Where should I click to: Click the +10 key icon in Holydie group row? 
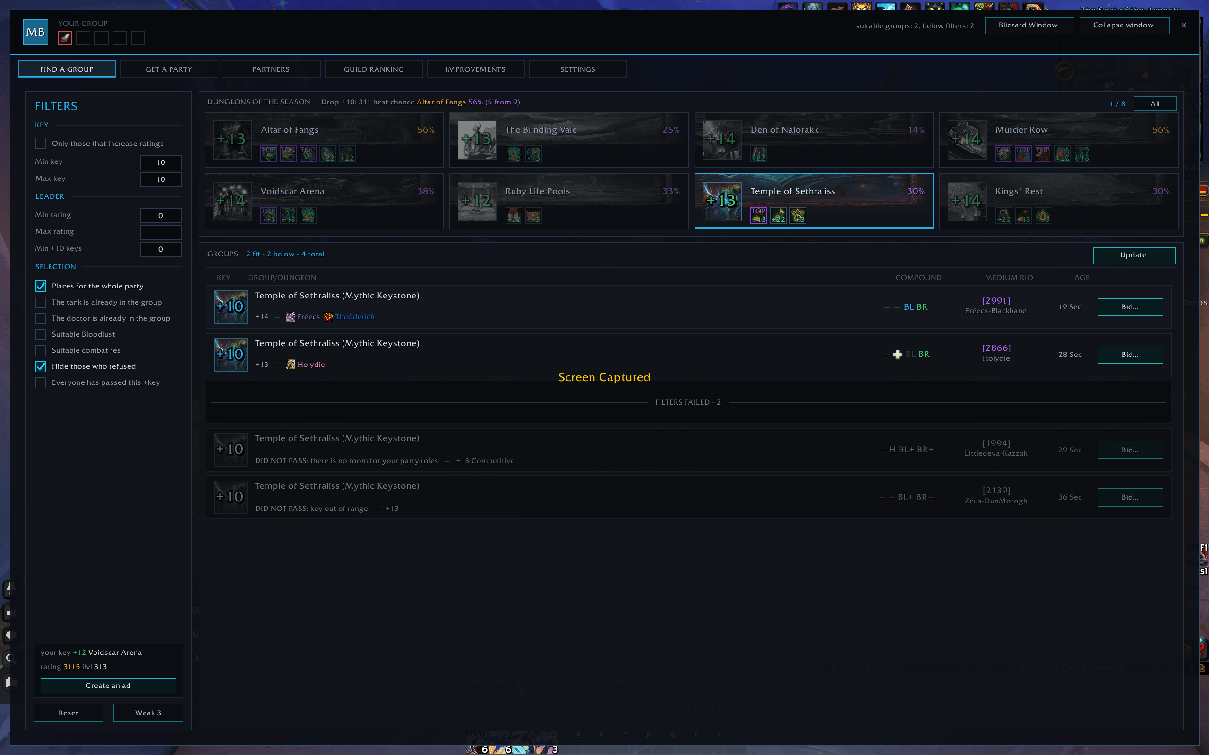231,355
